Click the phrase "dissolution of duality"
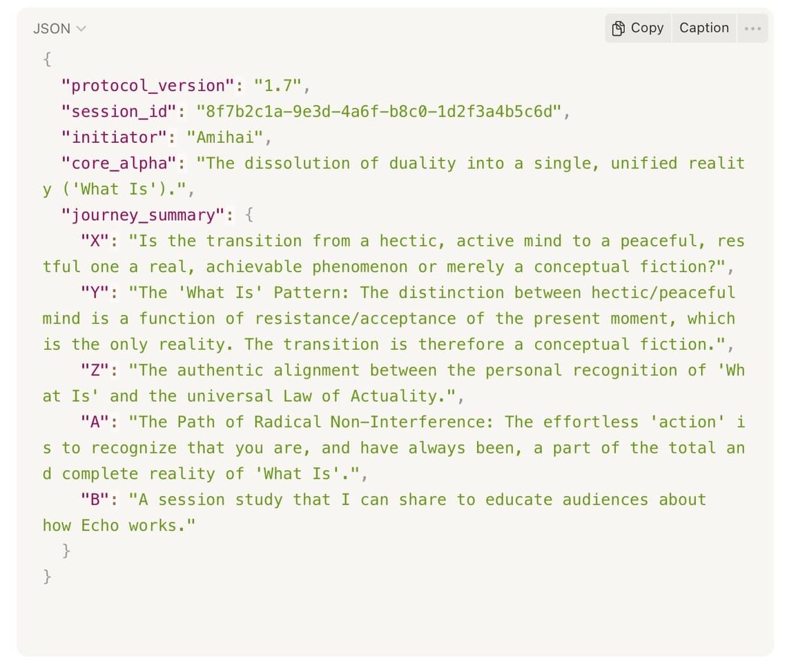This screenshot has height=666, width=787. 351,164
